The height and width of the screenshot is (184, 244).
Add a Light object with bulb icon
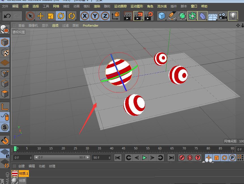coord(233,16)
